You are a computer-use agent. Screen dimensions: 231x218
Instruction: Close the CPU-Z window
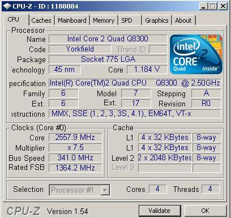click(223, 6)
